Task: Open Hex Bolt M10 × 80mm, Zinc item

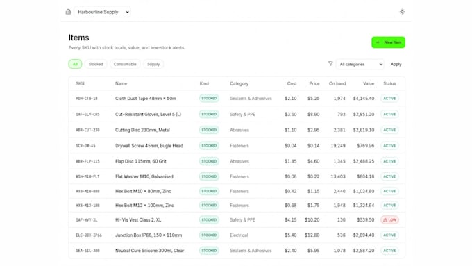Action: (143, 191)
